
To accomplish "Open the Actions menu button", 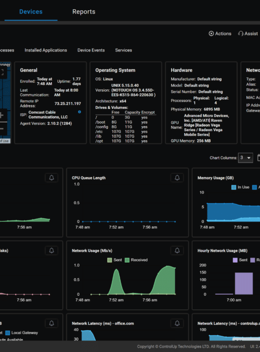I will (x=220, y=34).
